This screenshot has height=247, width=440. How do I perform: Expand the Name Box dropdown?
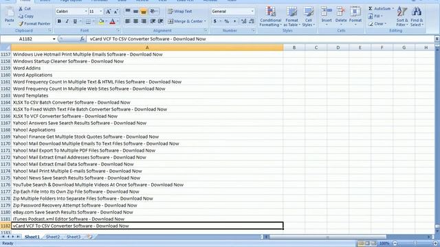pos(54,39)
